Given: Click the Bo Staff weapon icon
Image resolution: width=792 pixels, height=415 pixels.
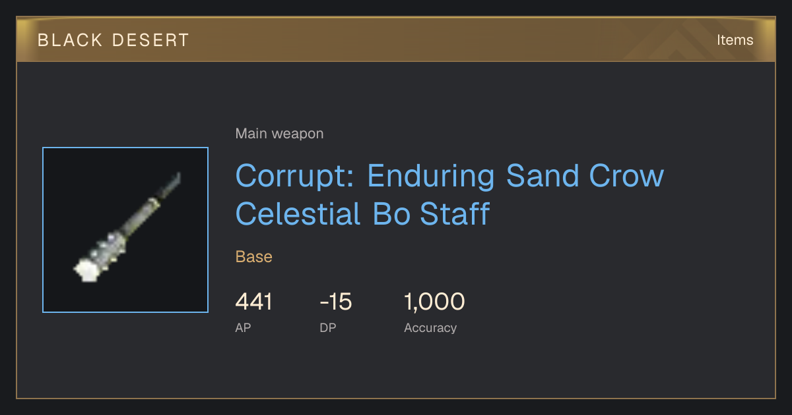Looking at the screenshot, I should point(125,230).
